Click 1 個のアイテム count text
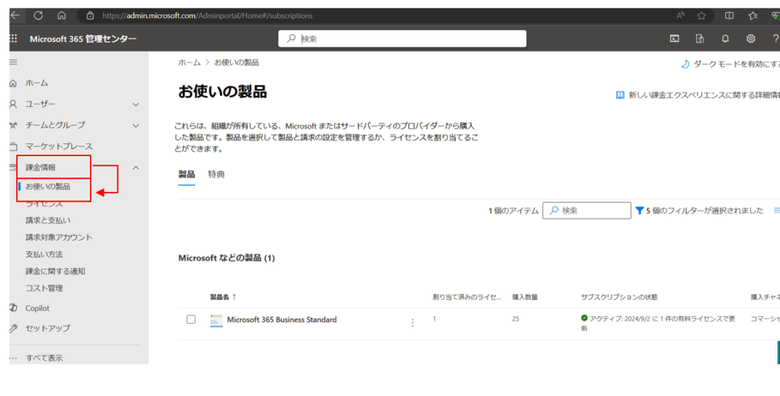The image size is (780, 396). [513, 210]
